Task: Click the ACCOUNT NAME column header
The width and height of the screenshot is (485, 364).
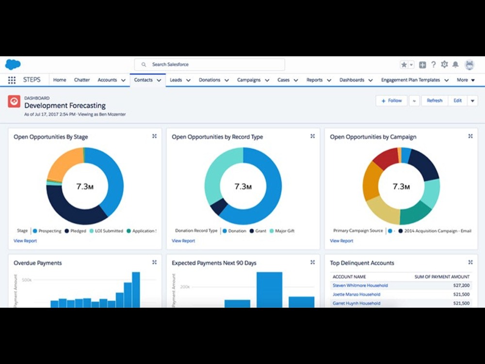Action: pyautogui.click(x=349, y=277)
